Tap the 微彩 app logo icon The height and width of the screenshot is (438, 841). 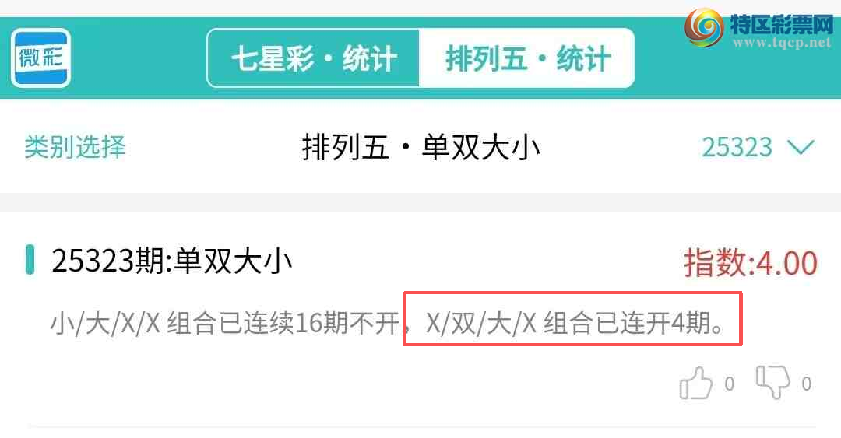point(40,58)
